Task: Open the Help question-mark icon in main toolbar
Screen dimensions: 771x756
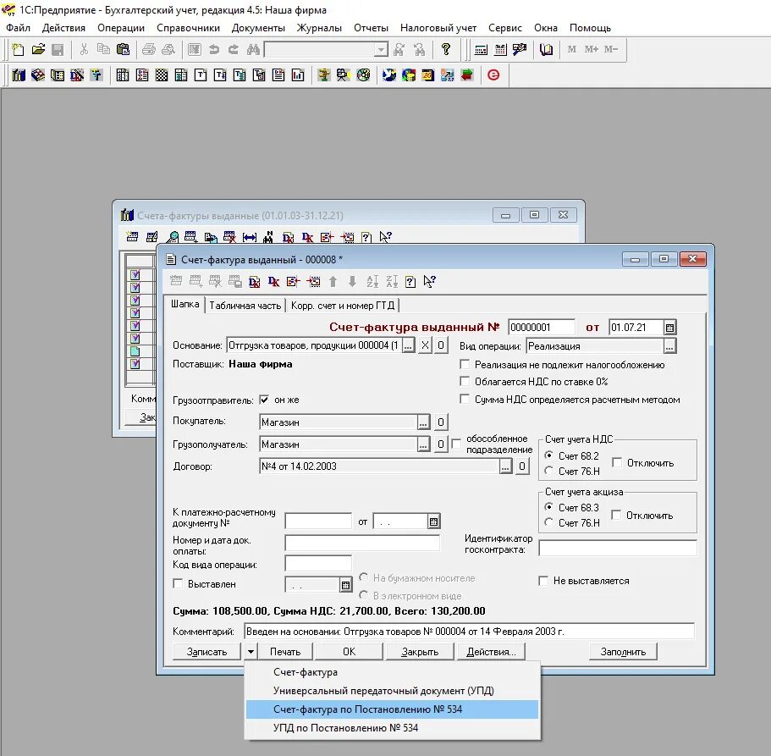Action: tap(445, 49)
